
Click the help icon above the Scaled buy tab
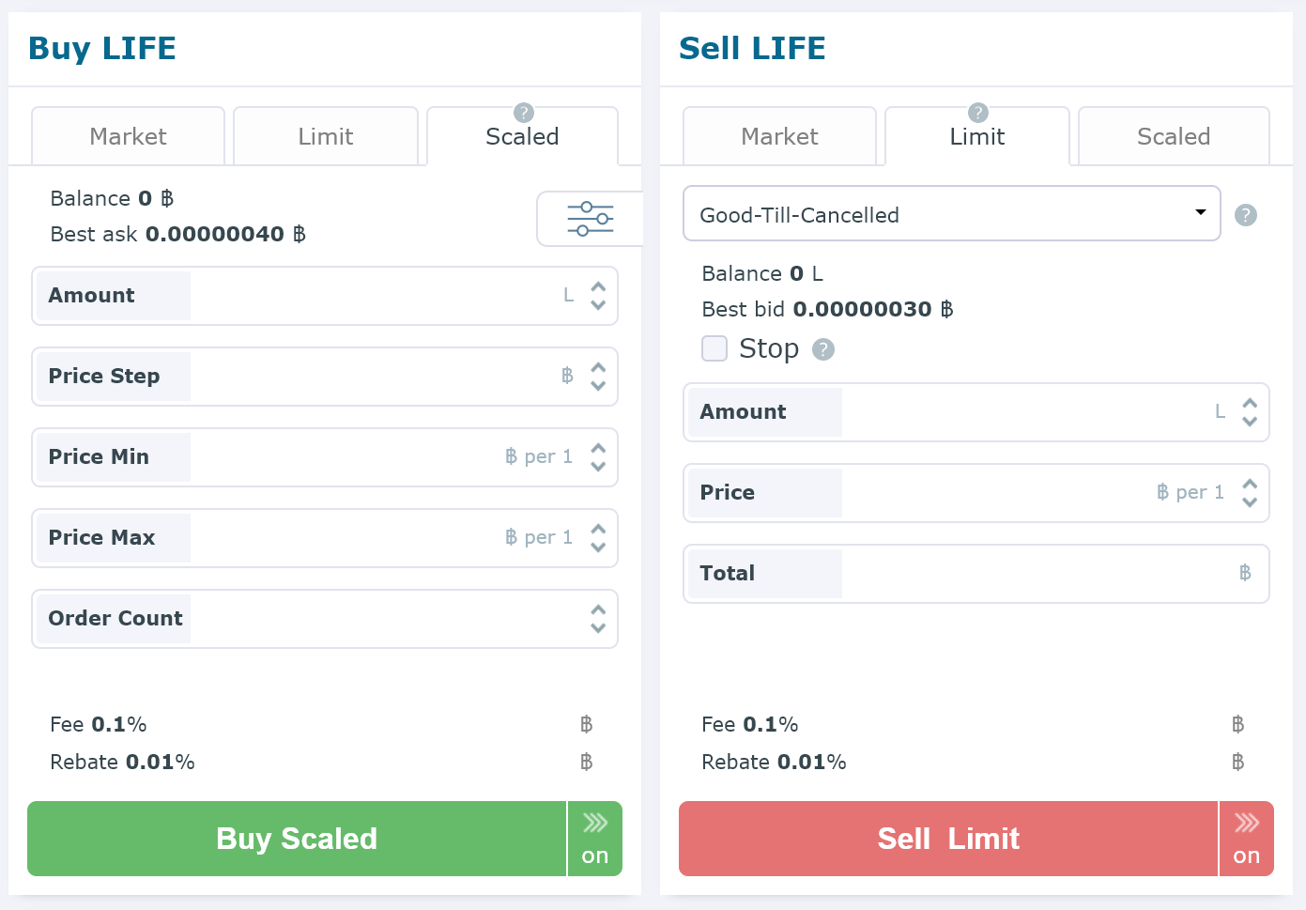coord(523,111)
